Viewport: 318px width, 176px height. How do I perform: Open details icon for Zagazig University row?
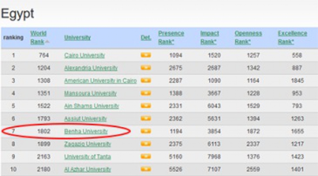click(146, 144)
